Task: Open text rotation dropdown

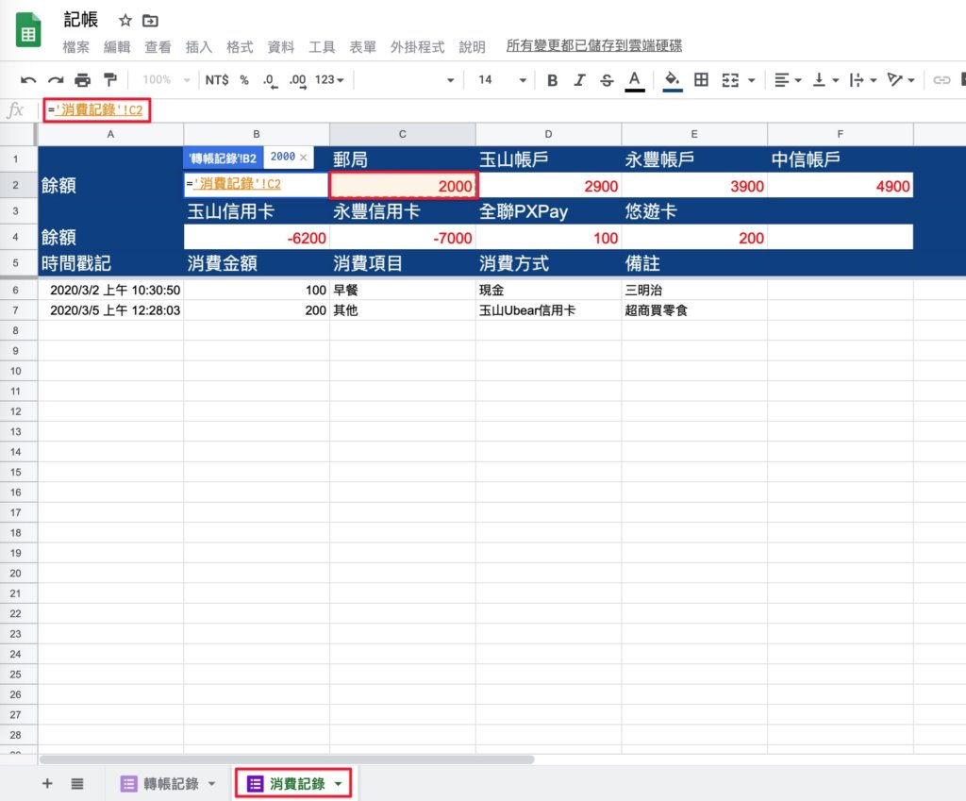Action: pos(901,80)
